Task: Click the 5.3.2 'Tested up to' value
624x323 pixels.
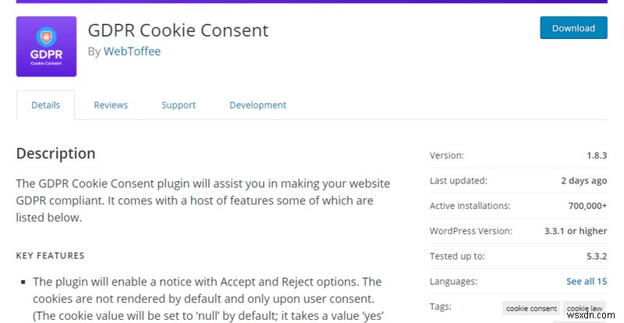Action: [x=594, y=256]
